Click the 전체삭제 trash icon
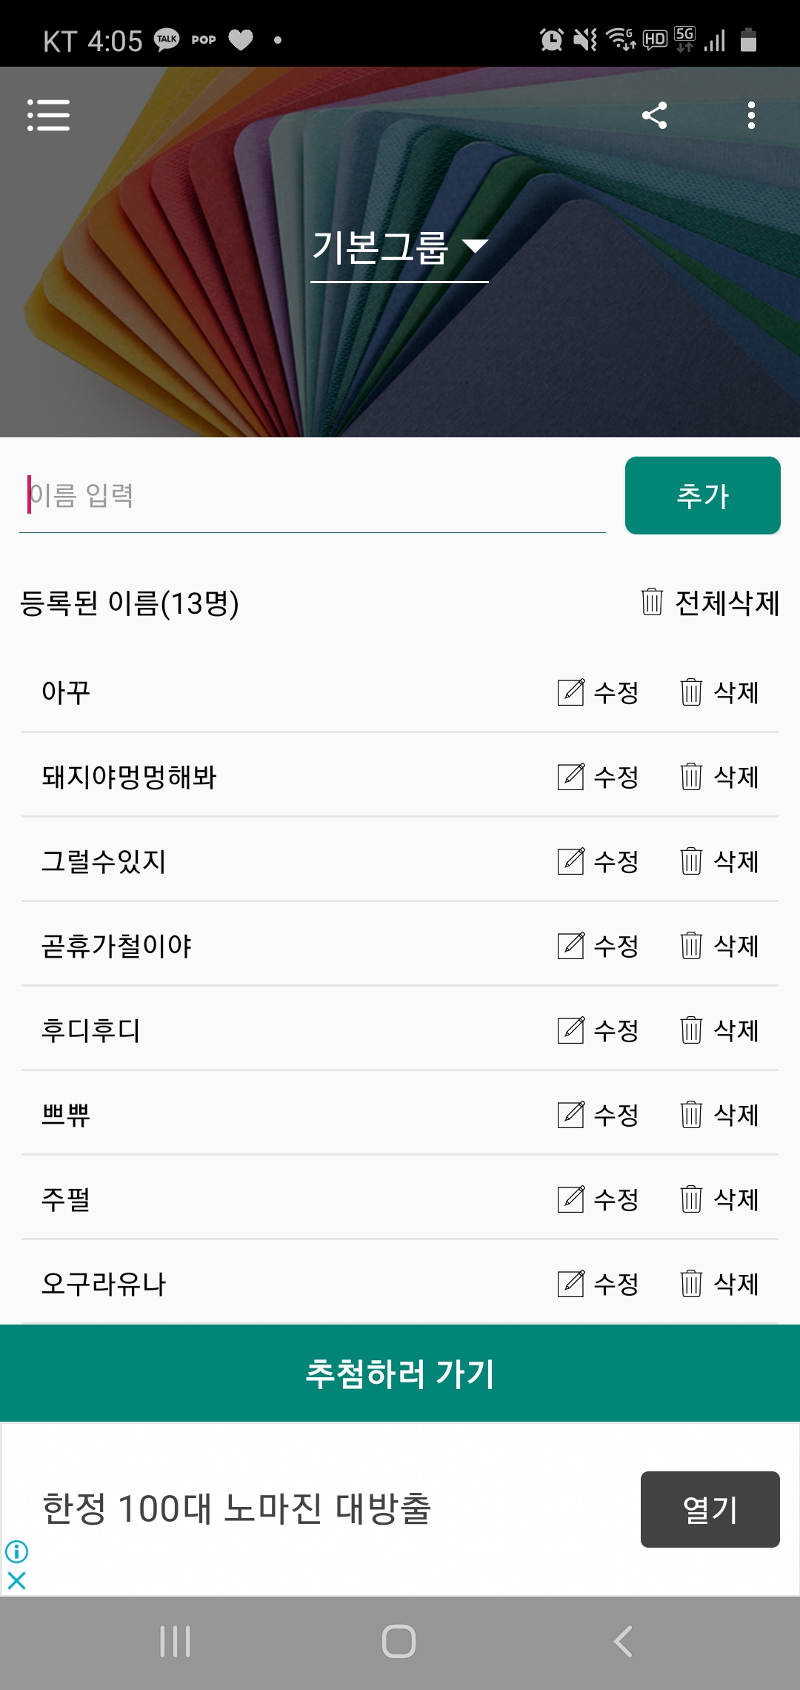Viewport: 800px width, 1690px height. click(652, 602)
